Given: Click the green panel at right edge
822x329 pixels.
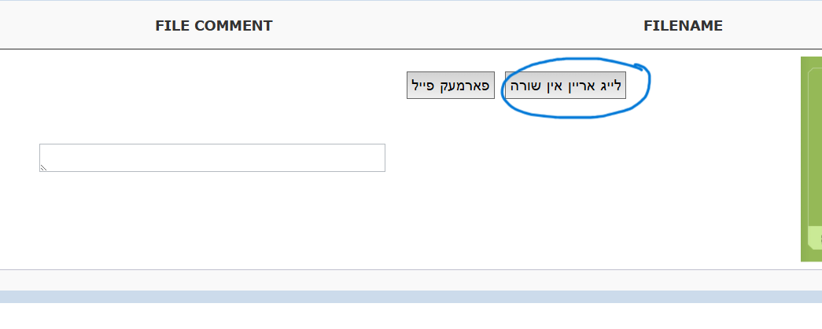Looking at the screenshot, I should pyautogui.click(x=811, y=141).
